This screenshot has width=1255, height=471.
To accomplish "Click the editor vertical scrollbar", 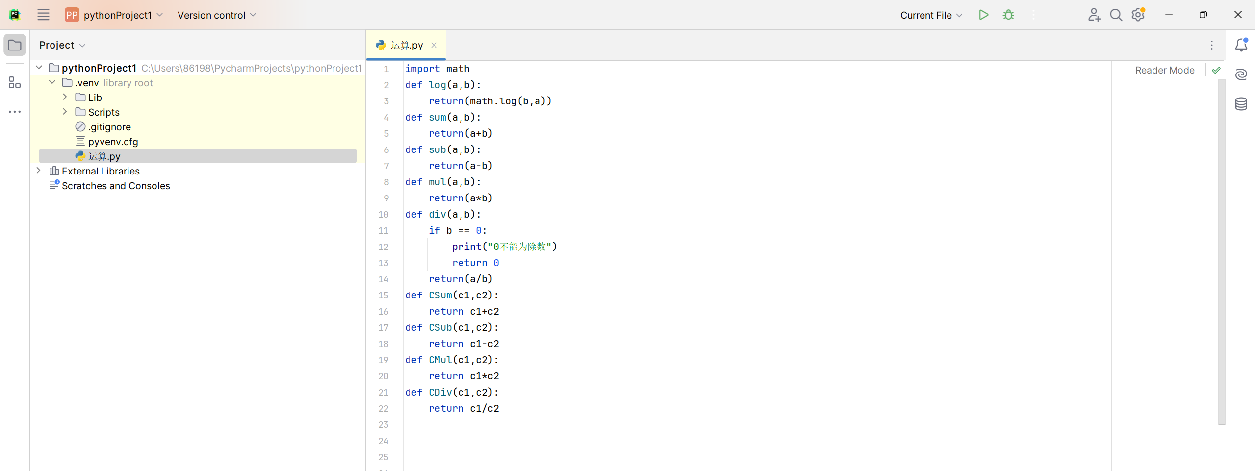I will point(1221,245).
